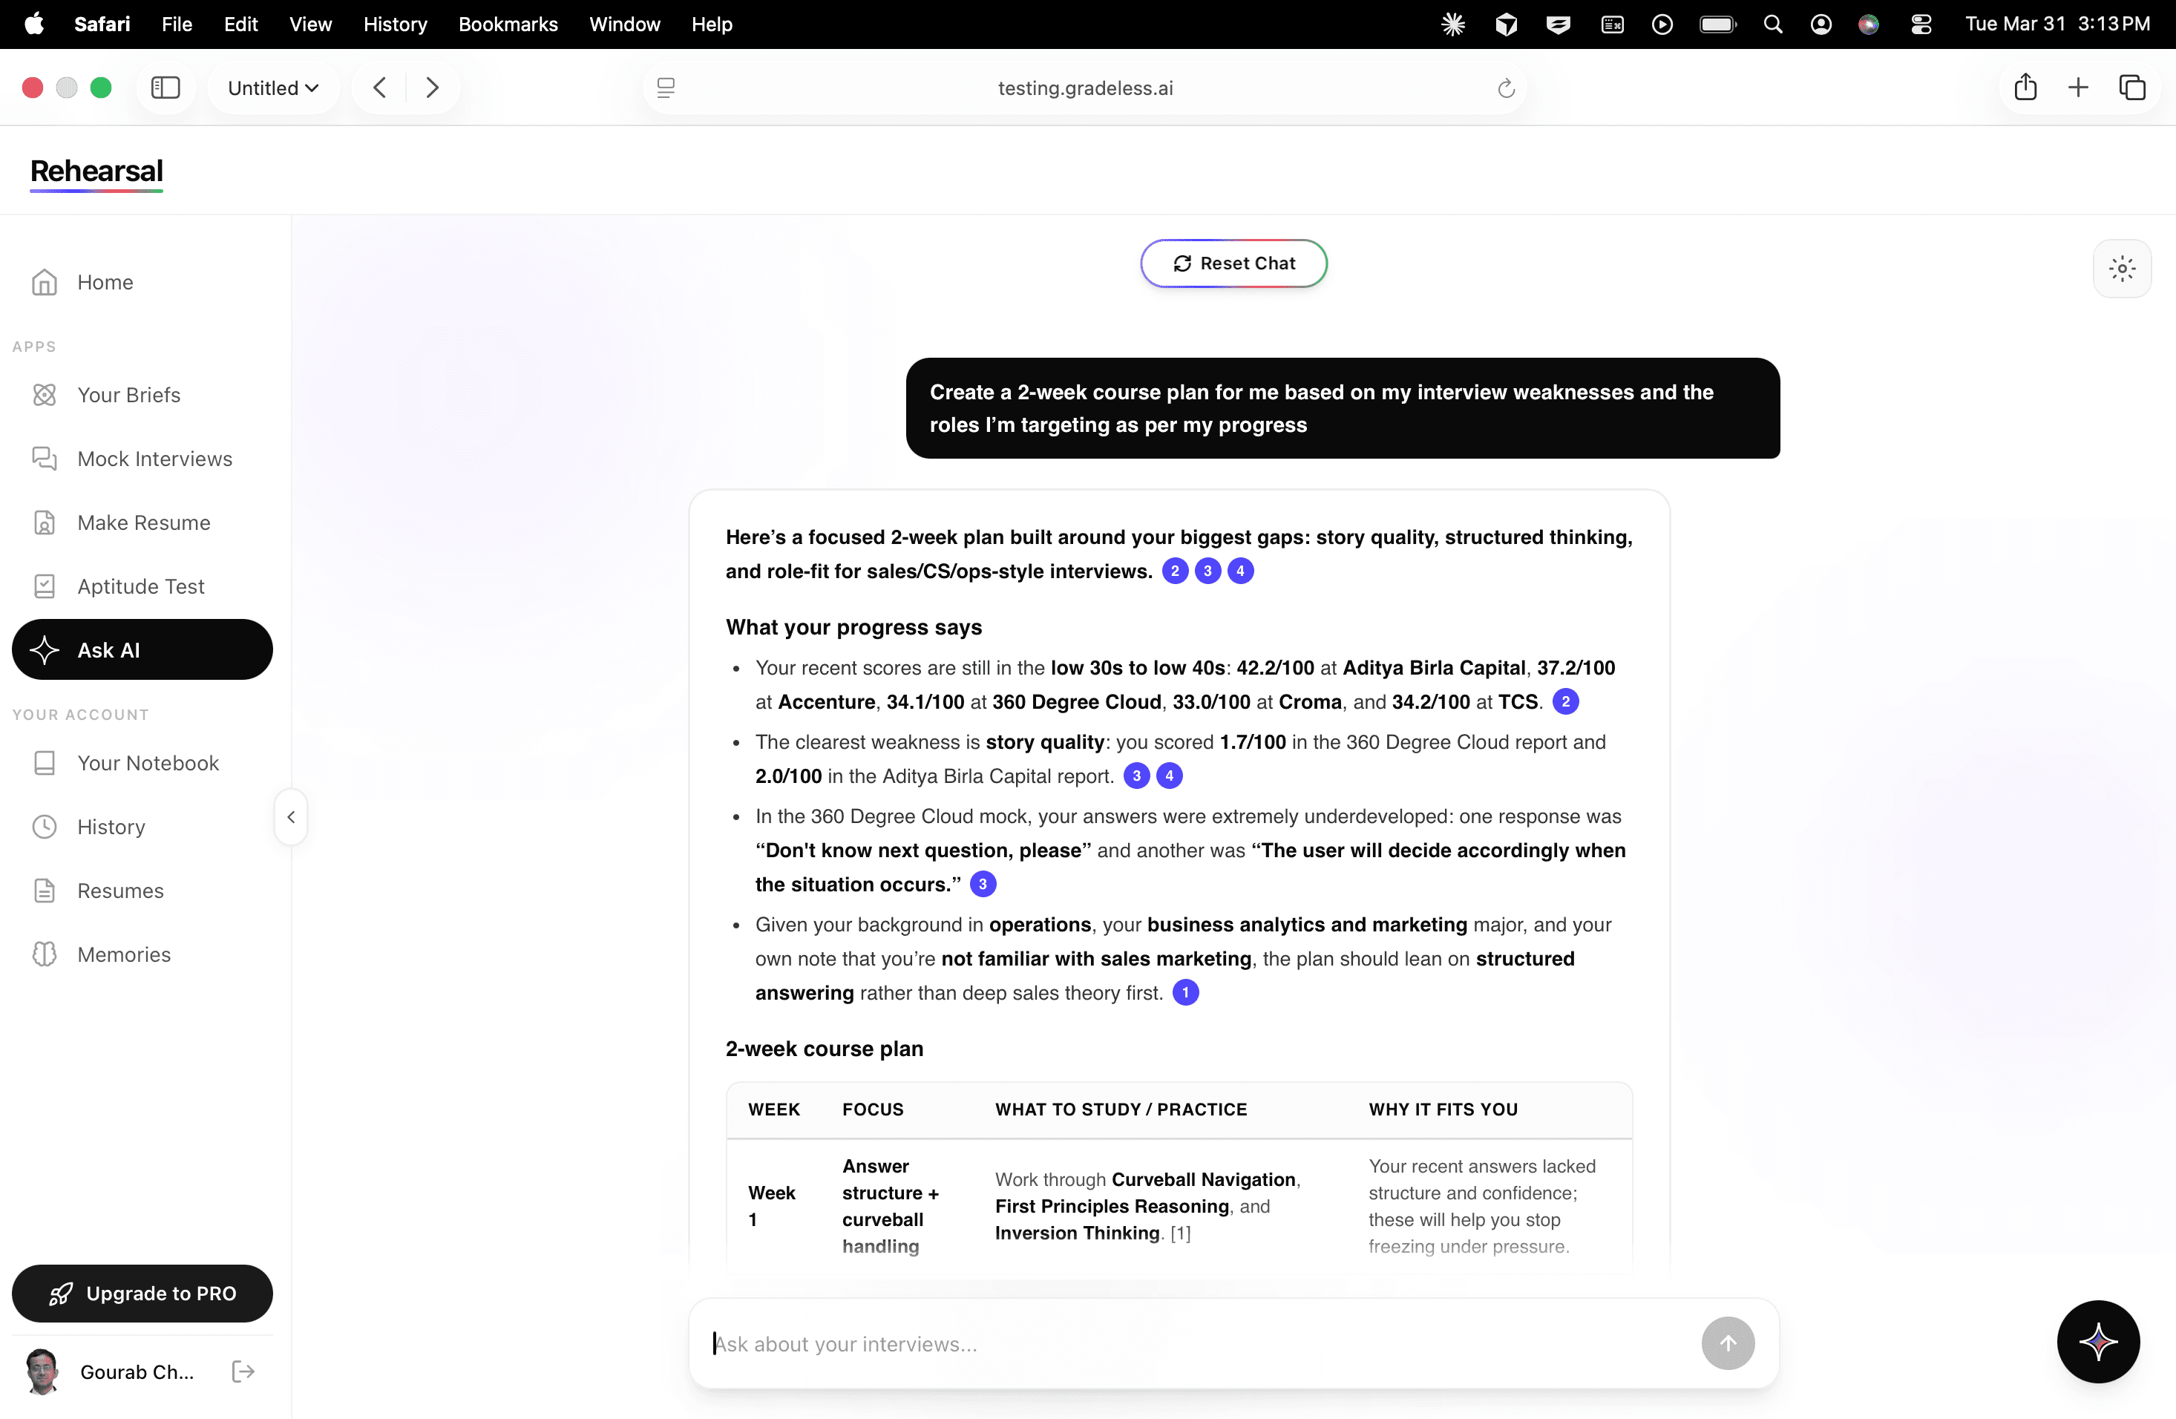The image size is (2176, 1419).
Task: Open View menu
Action: (310, 24)
